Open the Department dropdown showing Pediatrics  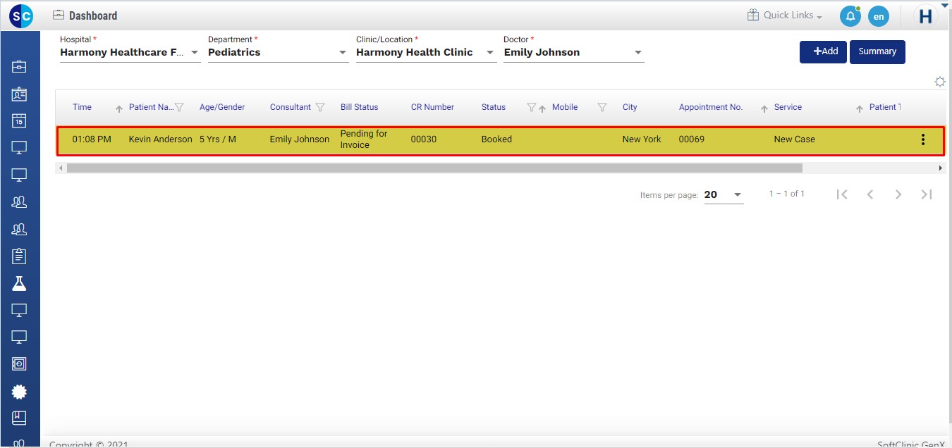(x=343, y=53)
